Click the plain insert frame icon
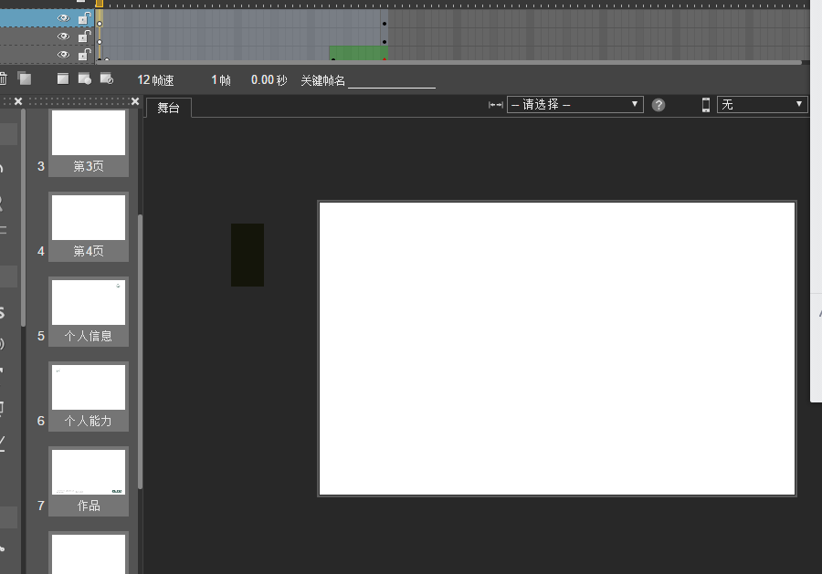This screenshot has height=574, width=822. tap(63, 78)
